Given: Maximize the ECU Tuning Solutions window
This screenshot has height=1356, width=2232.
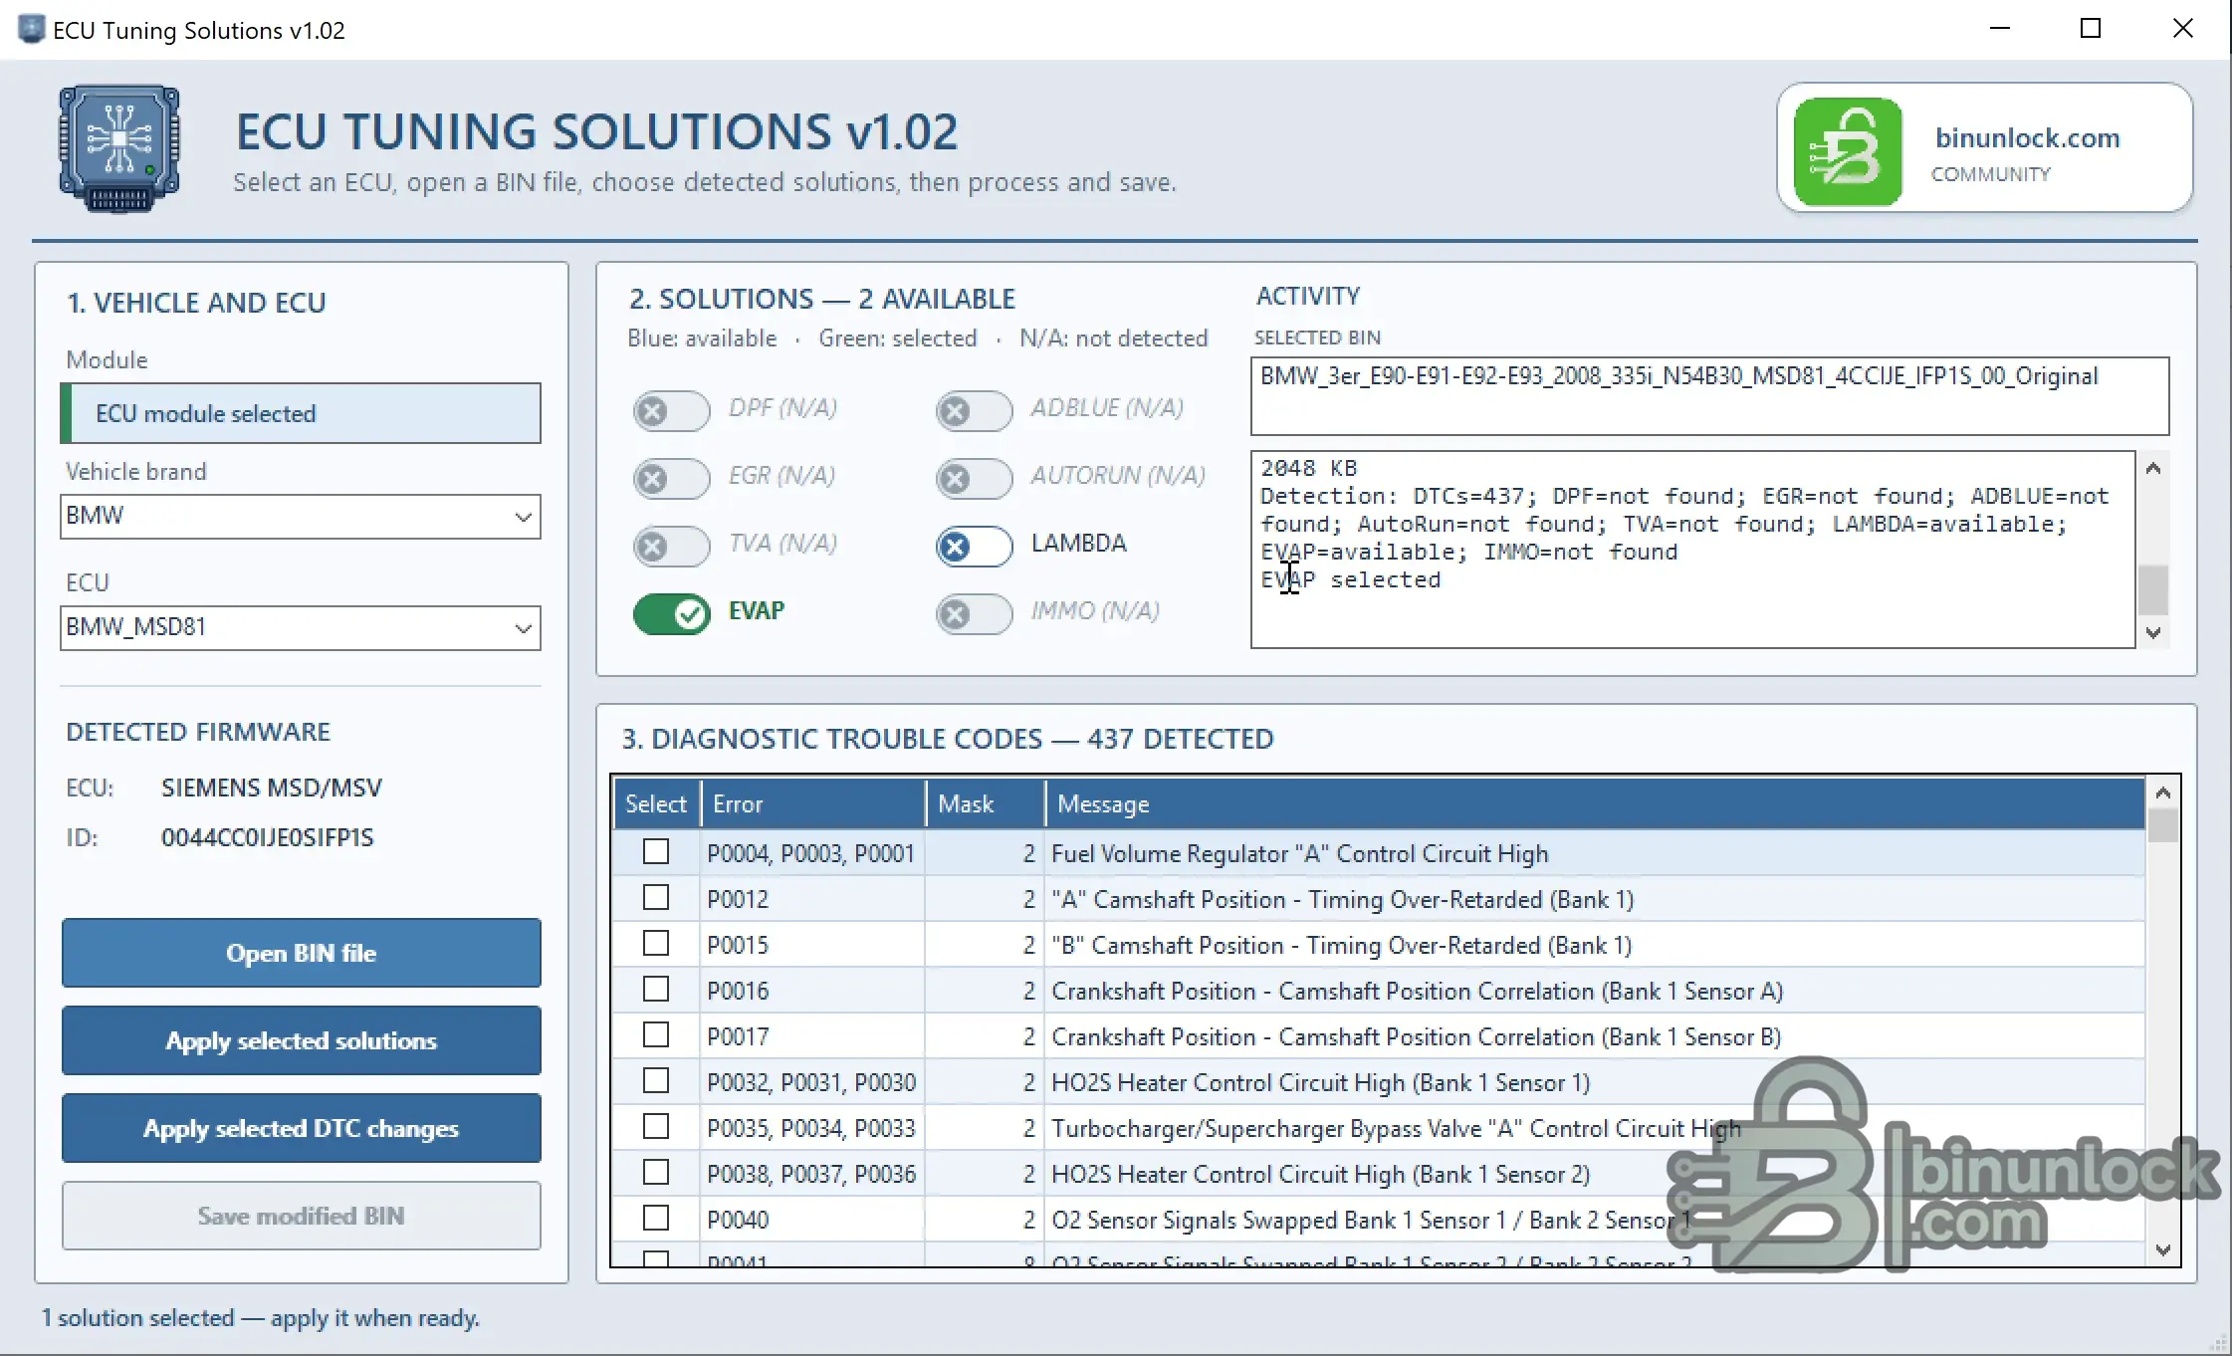Looking at the screenshot, I should click(x=2091, y=29).
